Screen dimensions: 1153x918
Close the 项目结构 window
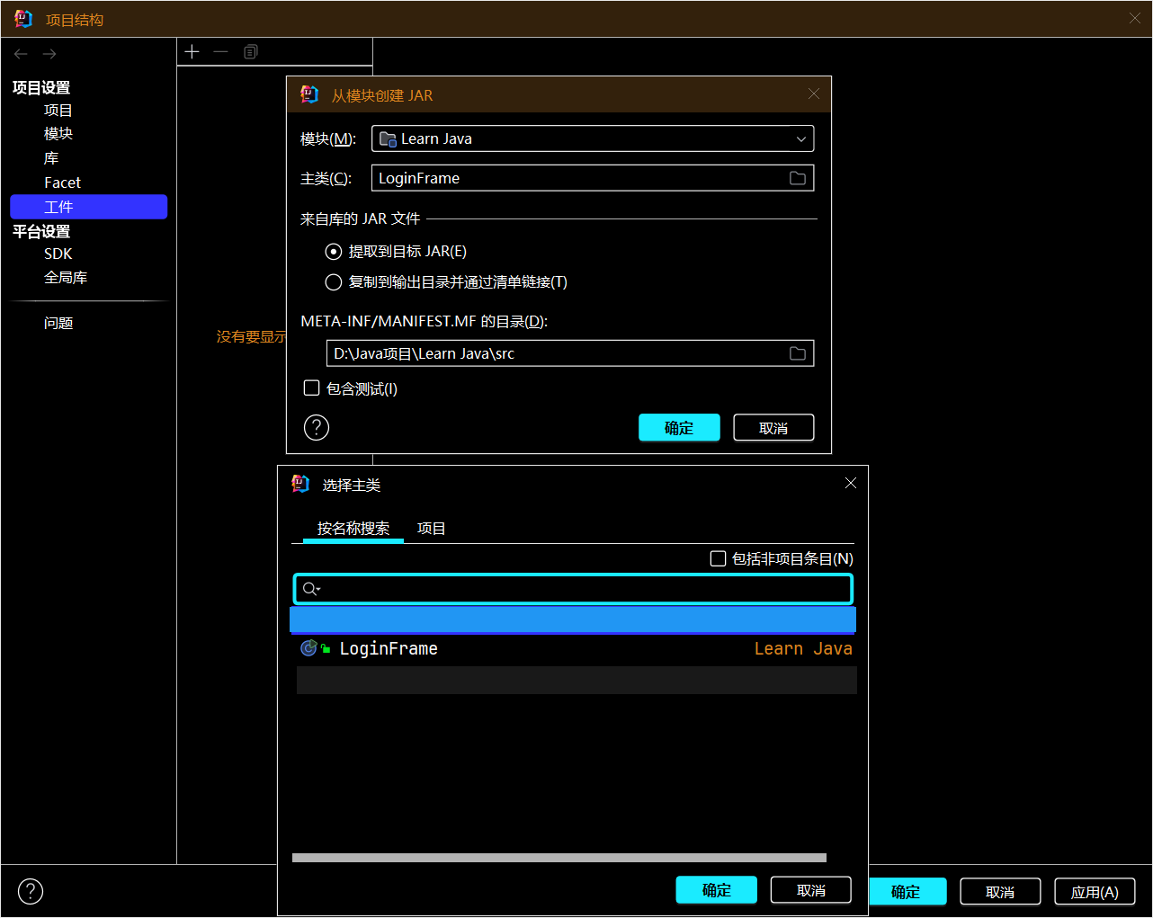click(1135, 18)
